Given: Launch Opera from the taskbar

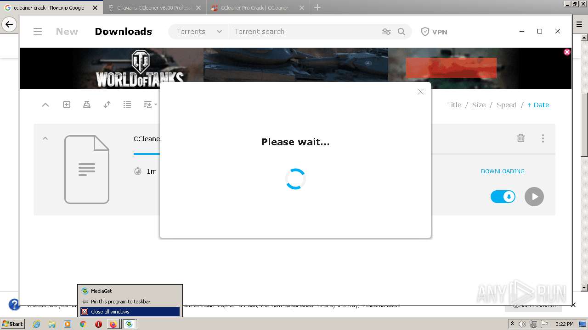Looking at the screenshot, I should point(98,324).
